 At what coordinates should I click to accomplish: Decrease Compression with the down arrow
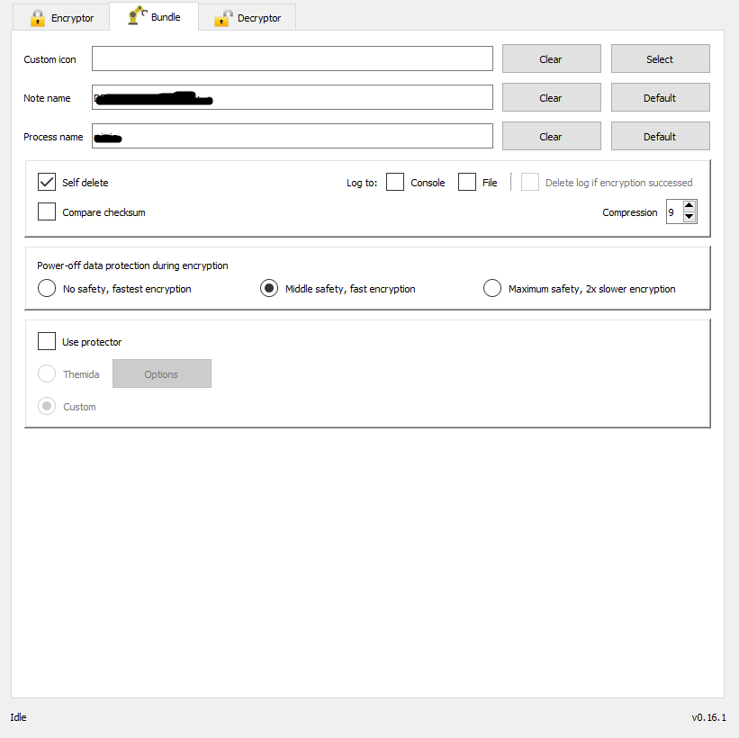(x=689, y=218)
